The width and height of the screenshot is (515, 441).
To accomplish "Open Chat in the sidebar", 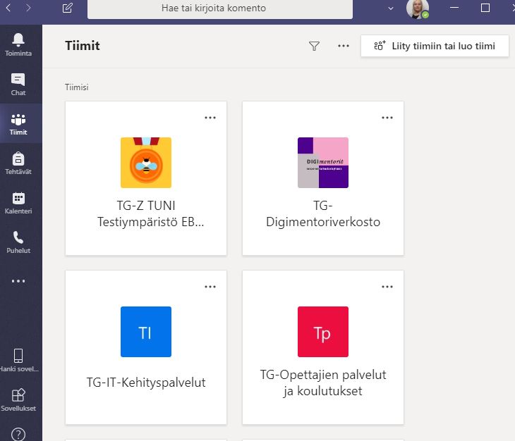I will (x=18, y=84).
